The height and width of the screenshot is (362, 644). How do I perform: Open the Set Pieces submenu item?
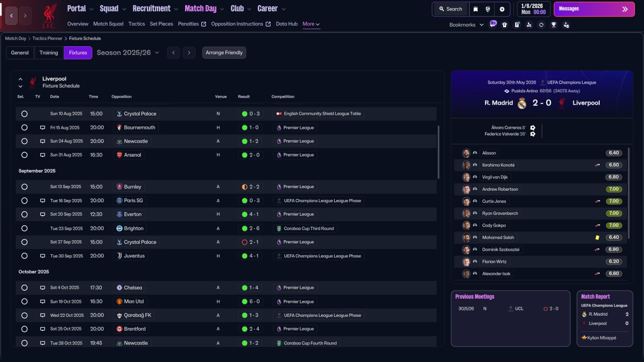[162, 24]
